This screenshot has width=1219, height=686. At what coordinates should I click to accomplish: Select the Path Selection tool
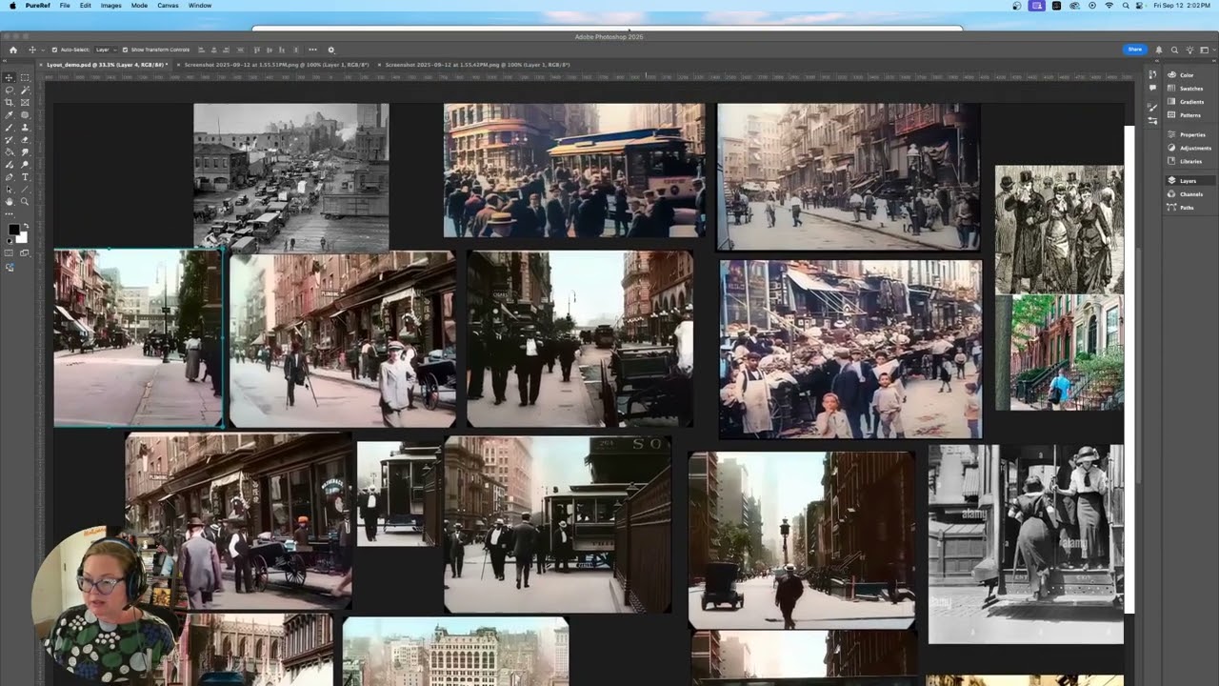(9, 189)
